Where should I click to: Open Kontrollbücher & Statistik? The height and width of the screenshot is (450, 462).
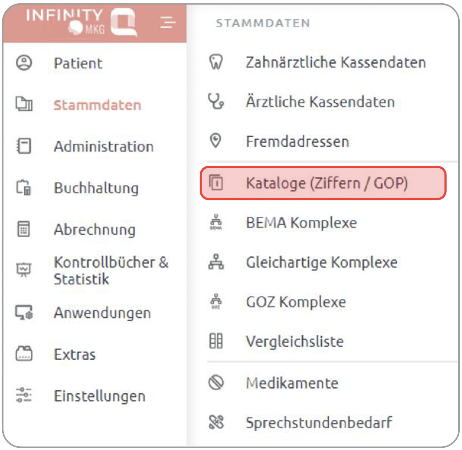111,271
